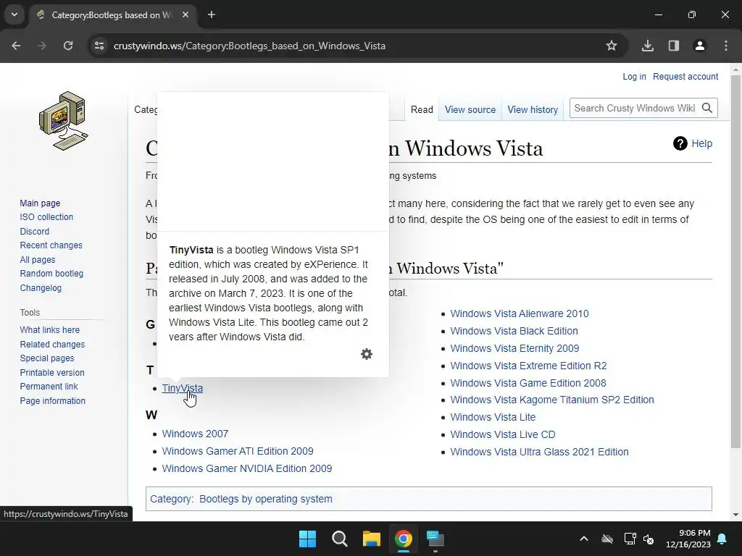Open the notification bell
This screenshot has height=556, width=742.
pyautogui.click(x=722, y=539)
